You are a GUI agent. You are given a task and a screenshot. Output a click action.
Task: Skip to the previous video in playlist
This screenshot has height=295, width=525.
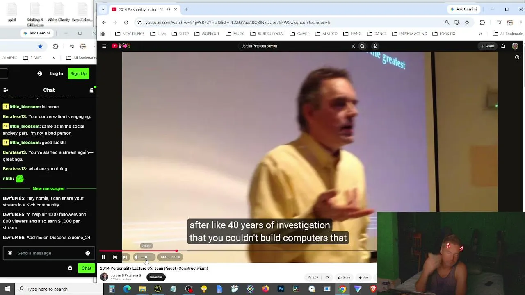pyautogui.click(x=115, y=257)
